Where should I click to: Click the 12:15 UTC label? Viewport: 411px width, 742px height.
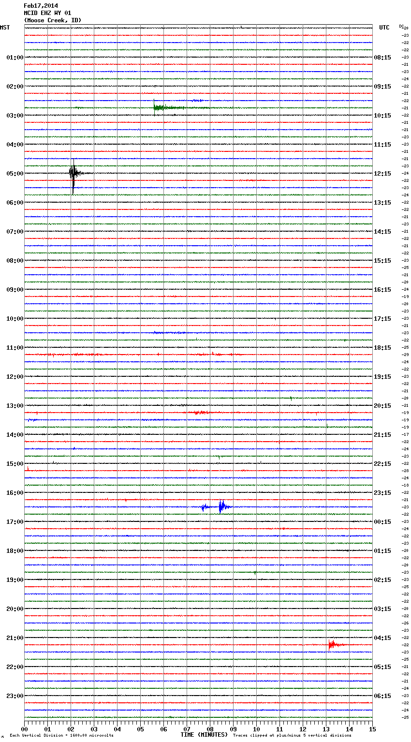[x=382, y=174]
